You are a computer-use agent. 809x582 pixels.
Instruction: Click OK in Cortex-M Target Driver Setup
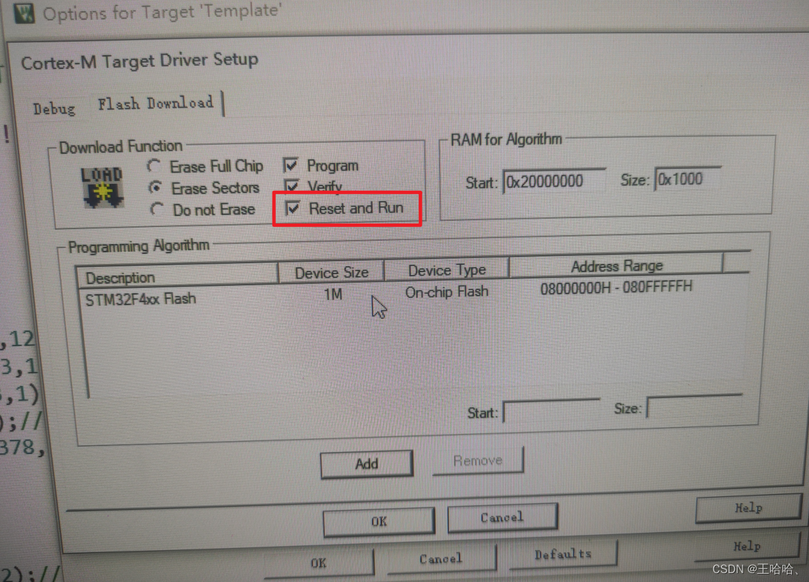379,521
